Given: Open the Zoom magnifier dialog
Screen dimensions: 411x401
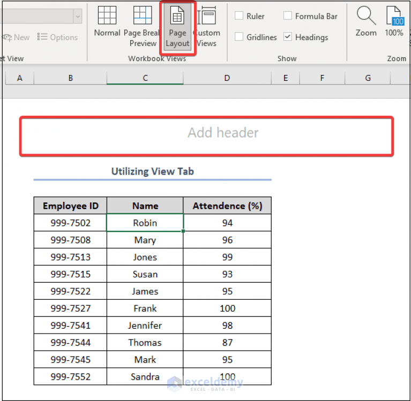Looking at the screenshot, I should point(366,21).
